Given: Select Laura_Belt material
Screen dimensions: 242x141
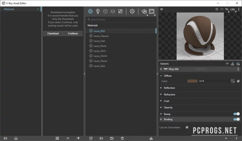Looking at the screenshot, I should click(x=121, y=31).
